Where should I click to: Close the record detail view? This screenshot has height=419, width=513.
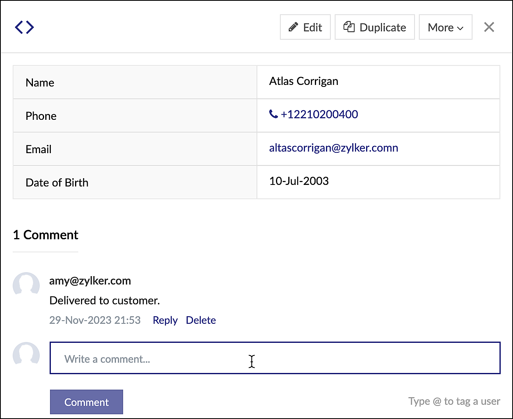click(489, 27)
